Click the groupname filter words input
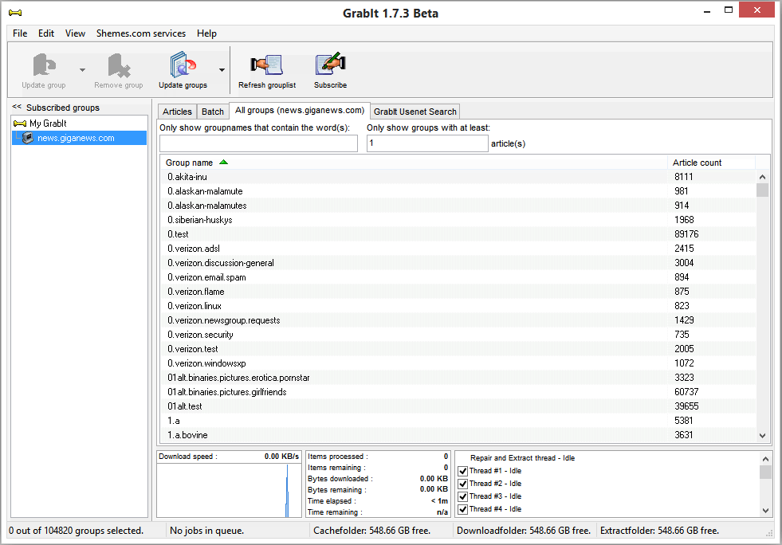The height and width of the screenshot is (545, 782). click(258, 143)
